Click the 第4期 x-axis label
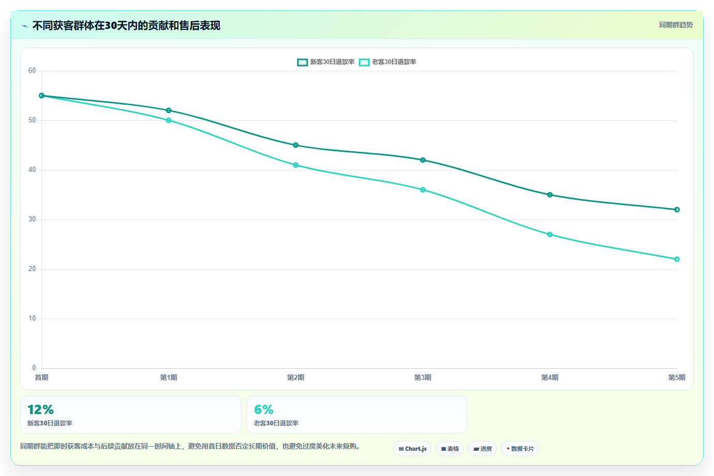This screenshot has width=714, height=476. (x=550, y=377)
